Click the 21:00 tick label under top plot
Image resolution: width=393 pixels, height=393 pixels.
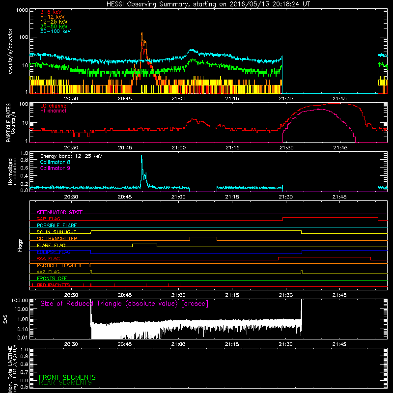[178, 99]
